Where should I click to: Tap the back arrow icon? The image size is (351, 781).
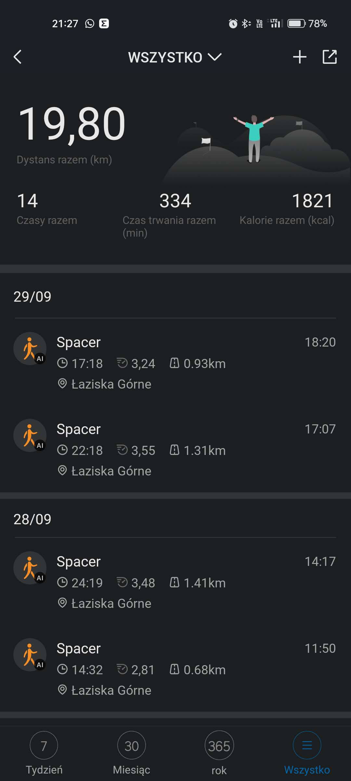coord(18,57)
